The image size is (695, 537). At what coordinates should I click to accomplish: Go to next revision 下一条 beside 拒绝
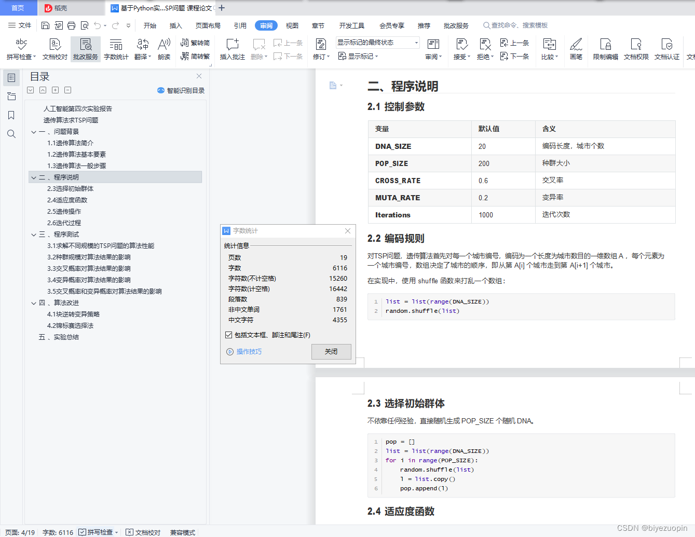(514, 57)
